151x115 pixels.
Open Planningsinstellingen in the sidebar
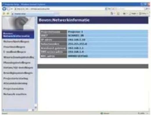17,63
